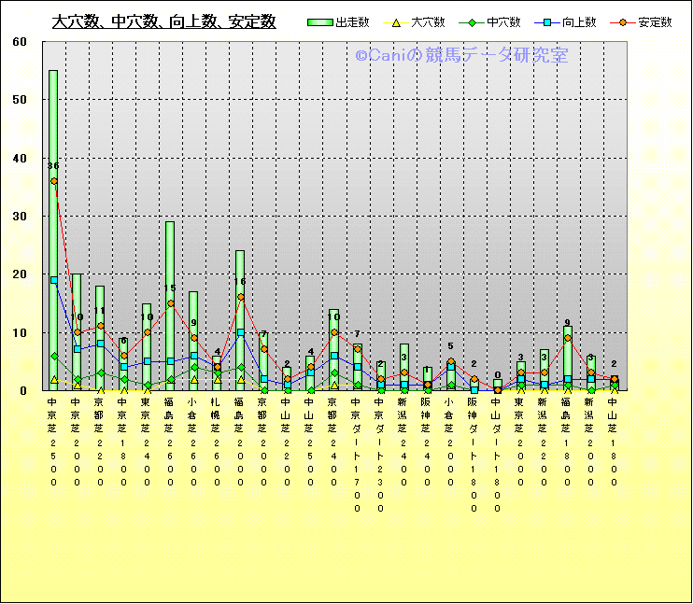The image size is (693, 604).
Task: Select the data label 0 above 中山ダート1800
Action: tap(498, 376)
